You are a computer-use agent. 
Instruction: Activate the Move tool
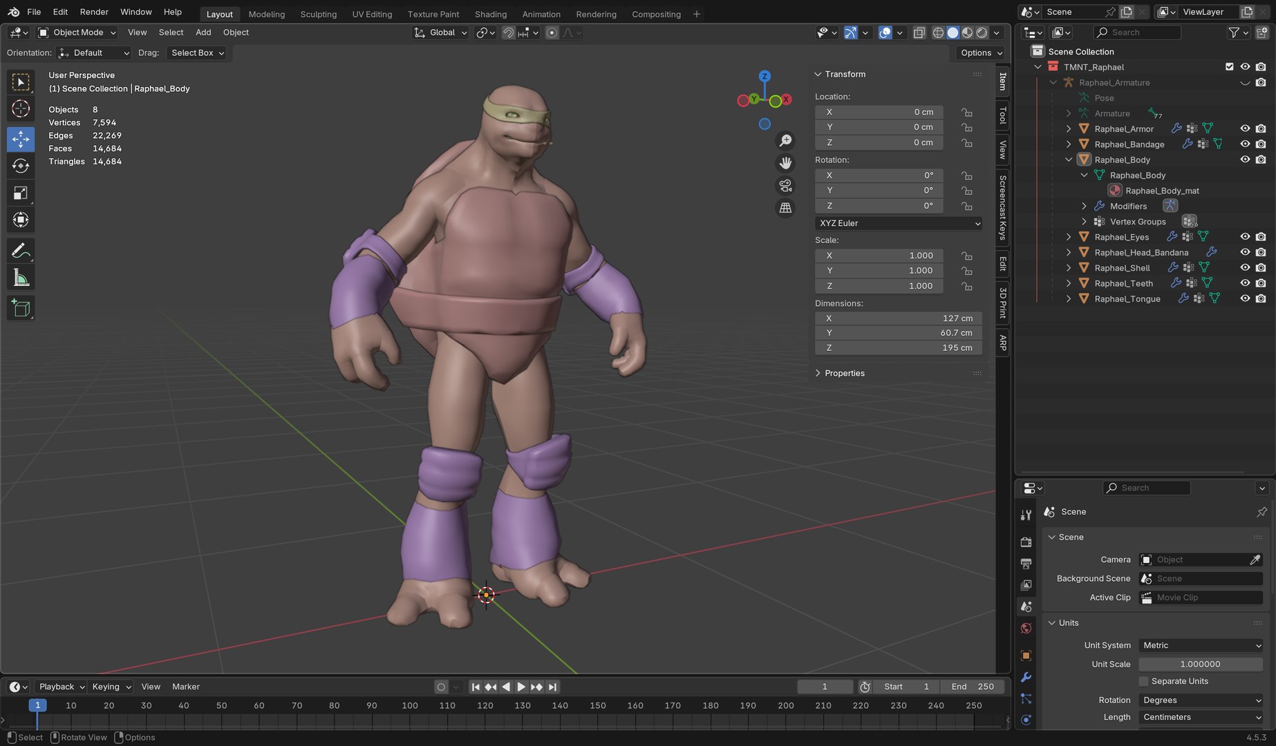click(21, 139)
